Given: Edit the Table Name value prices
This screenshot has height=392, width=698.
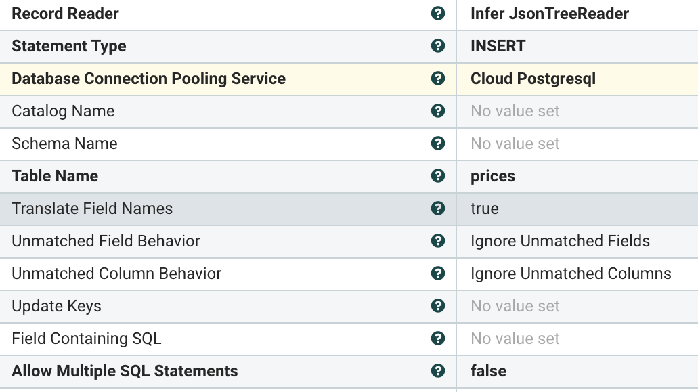Looking at the screenshot, I should [x=493, y=176].
